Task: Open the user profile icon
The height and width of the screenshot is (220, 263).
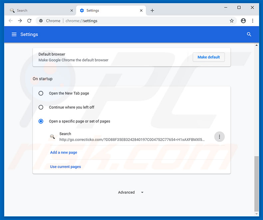Action: point(243,21)
